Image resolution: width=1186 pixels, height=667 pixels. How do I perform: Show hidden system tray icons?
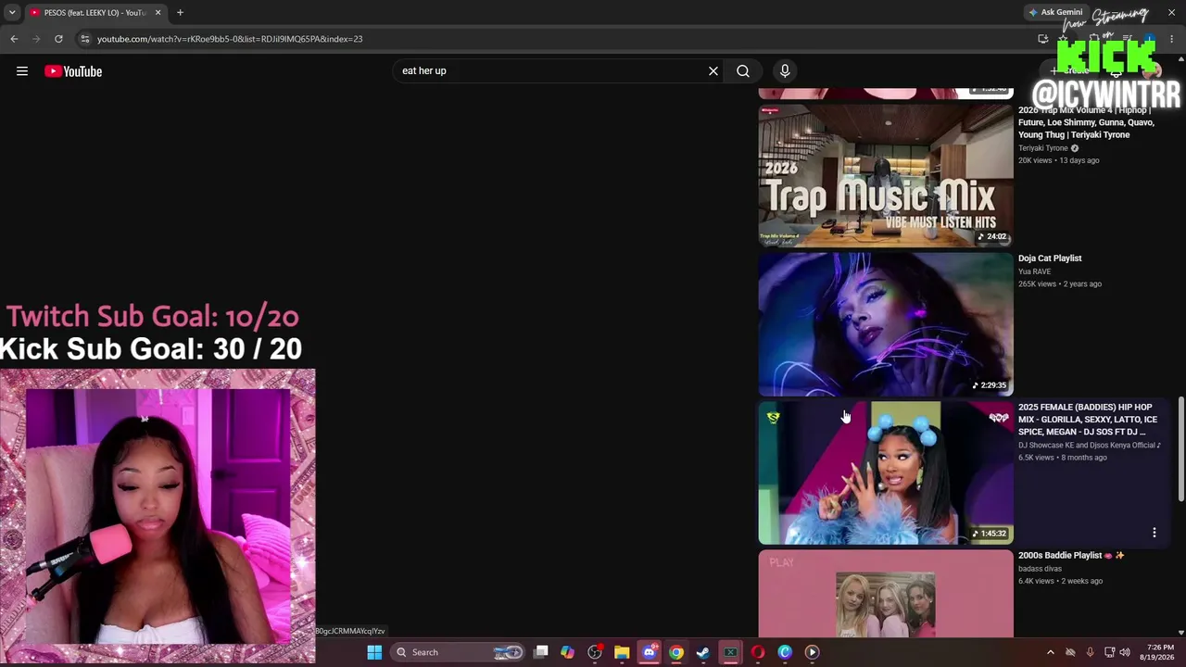click(x=1051, y=652)
